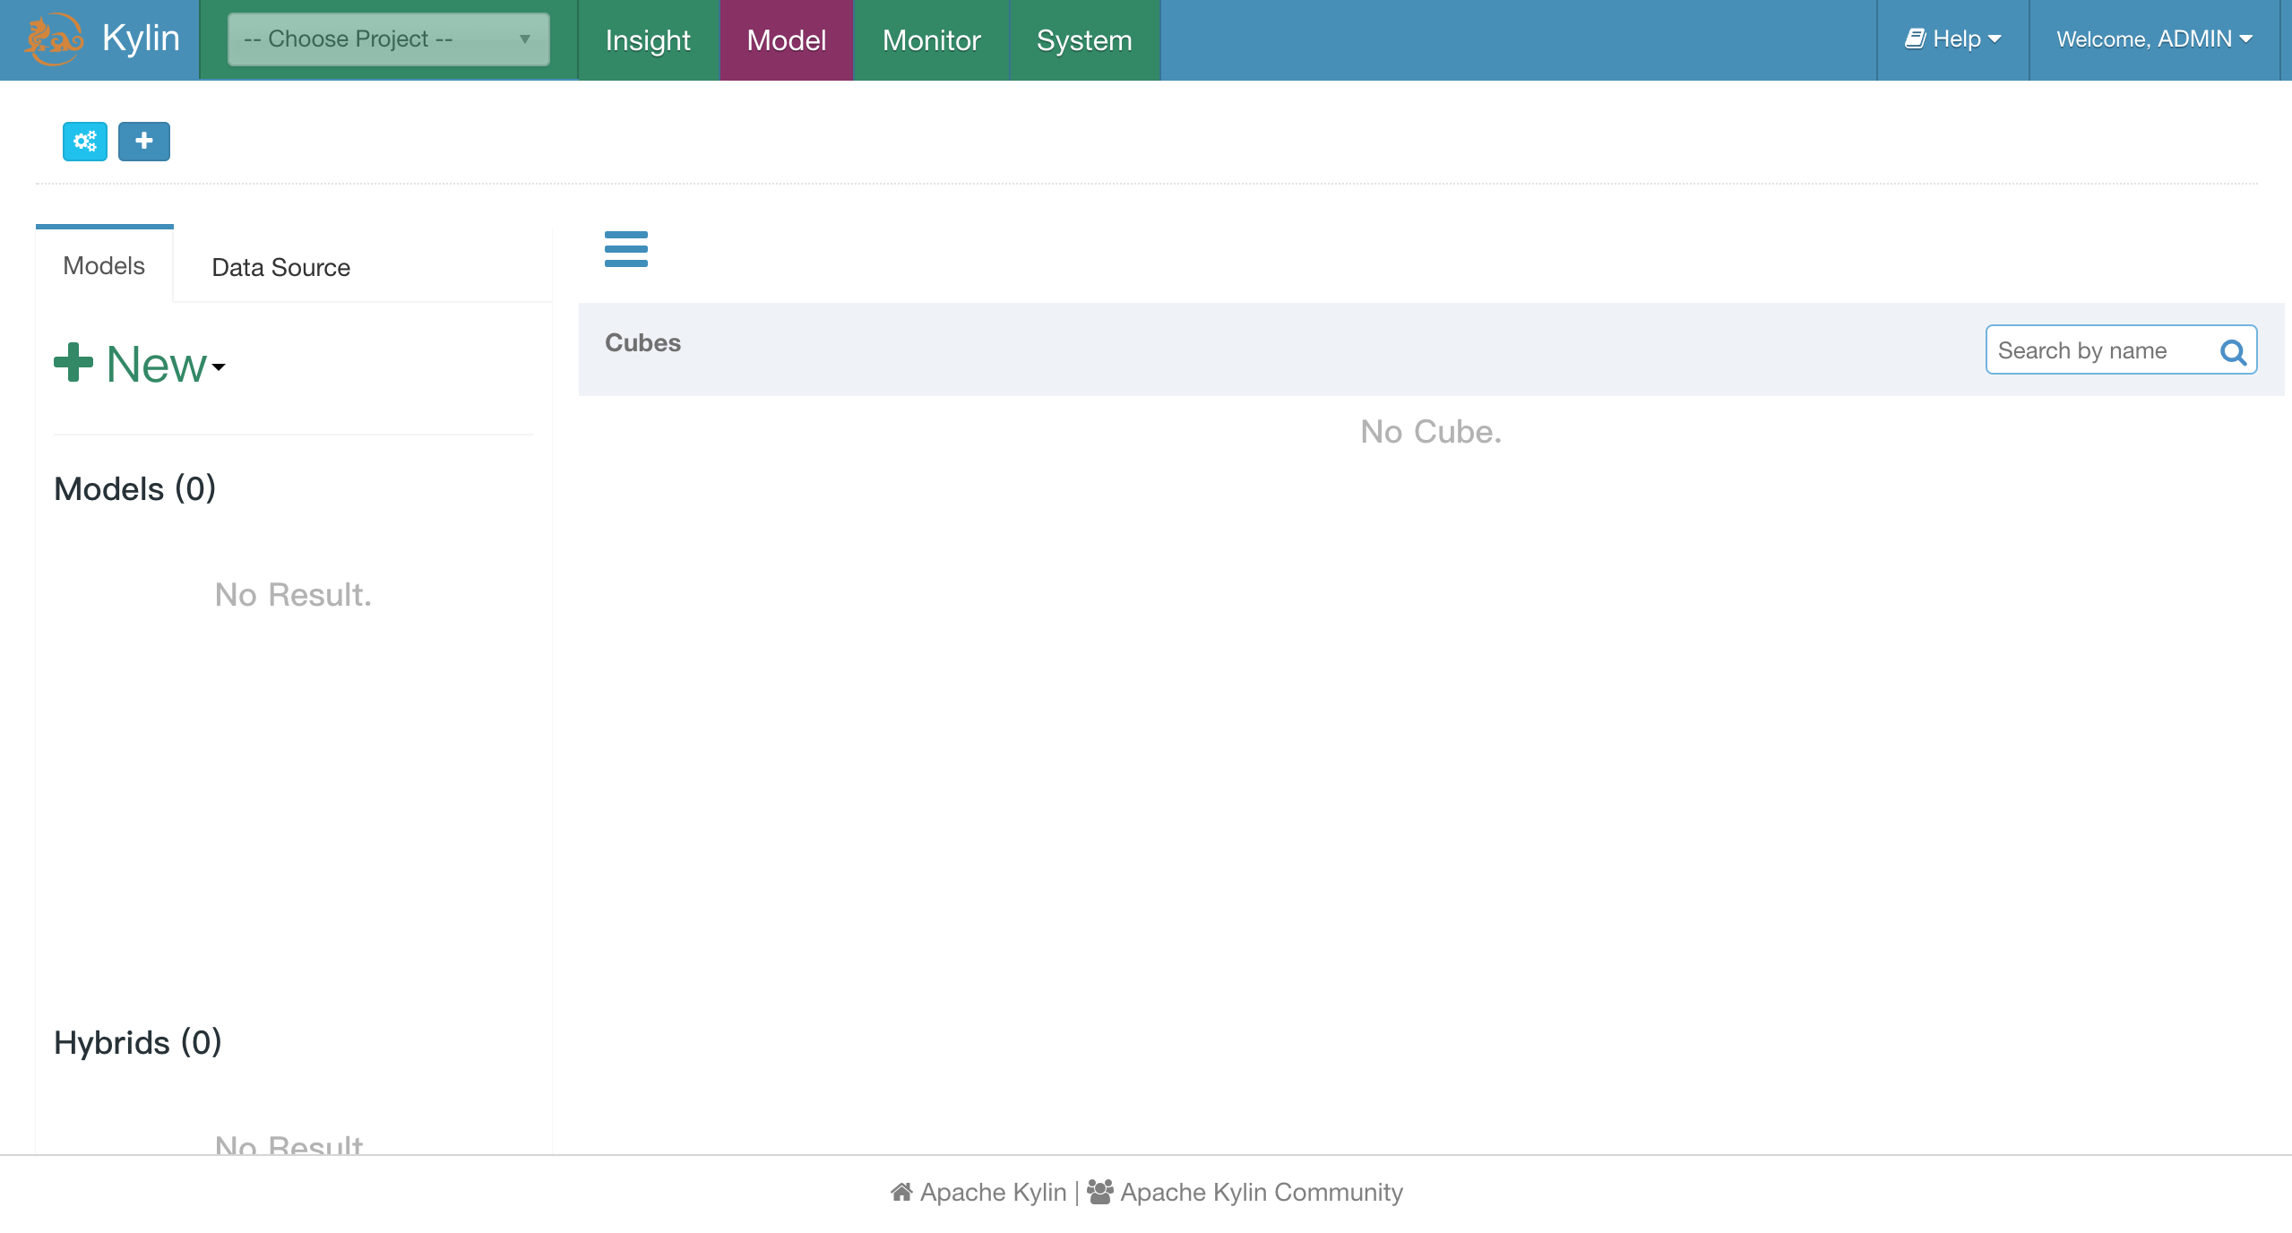Viewport: 2292px width, 1233px height.
Task: Open the Apache Kylin Community link
Action: [1261, 1192]
